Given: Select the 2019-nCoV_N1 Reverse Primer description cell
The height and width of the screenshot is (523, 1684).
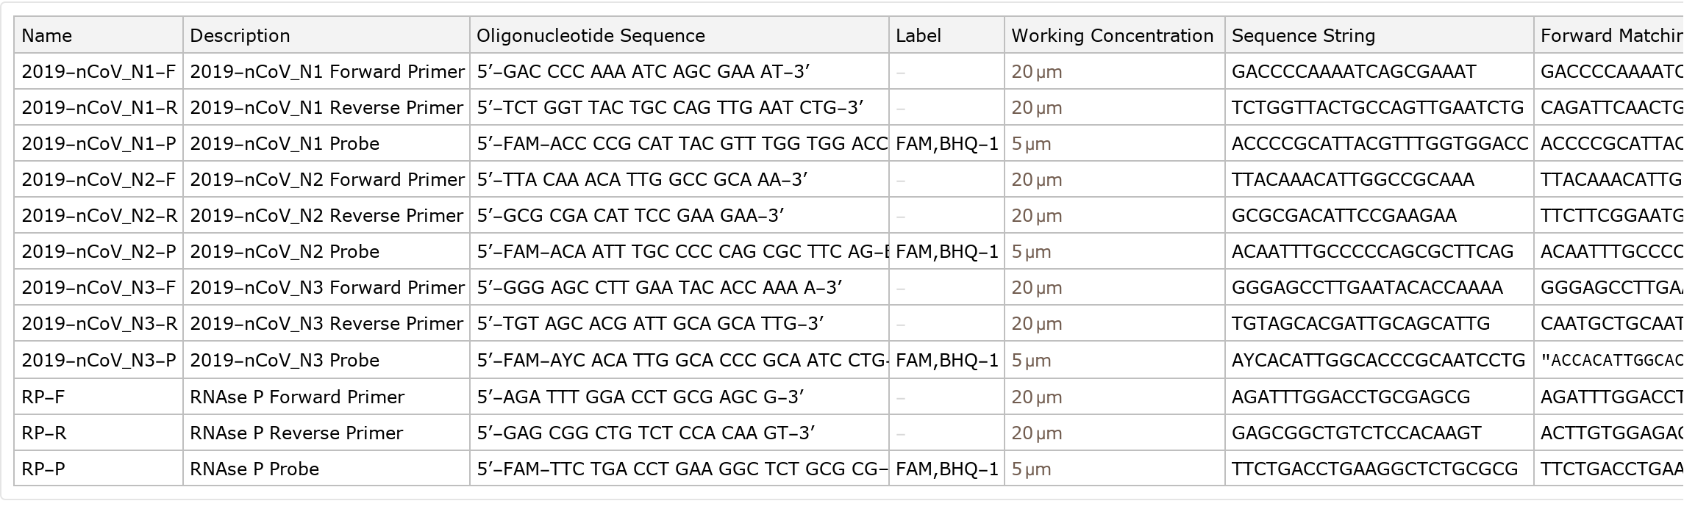Looking at the screenshot, I should tap(327, 108).
